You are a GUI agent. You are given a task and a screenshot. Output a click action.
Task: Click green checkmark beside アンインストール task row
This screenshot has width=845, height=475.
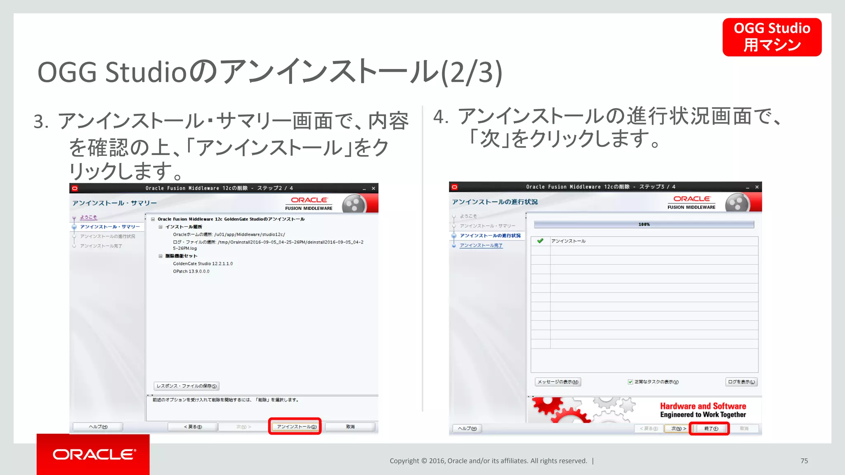click(x=540, y=241)
